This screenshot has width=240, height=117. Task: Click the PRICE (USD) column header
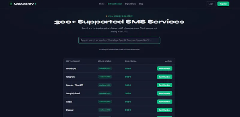point(131,61)
